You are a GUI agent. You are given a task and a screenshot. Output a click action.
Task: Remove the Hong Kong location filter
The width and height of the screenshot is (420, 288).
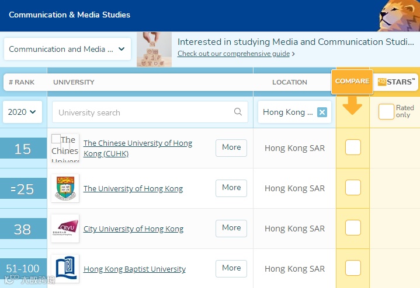tap(322, 113)
